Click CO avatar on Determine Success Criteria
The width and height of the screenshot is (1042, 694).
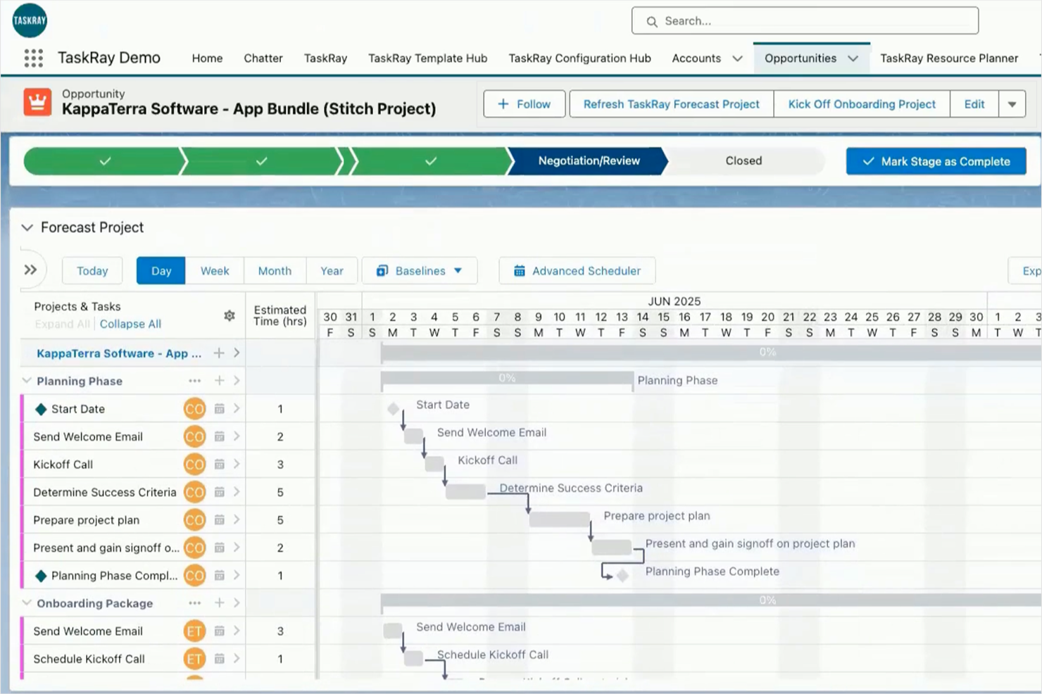(194, 492)
